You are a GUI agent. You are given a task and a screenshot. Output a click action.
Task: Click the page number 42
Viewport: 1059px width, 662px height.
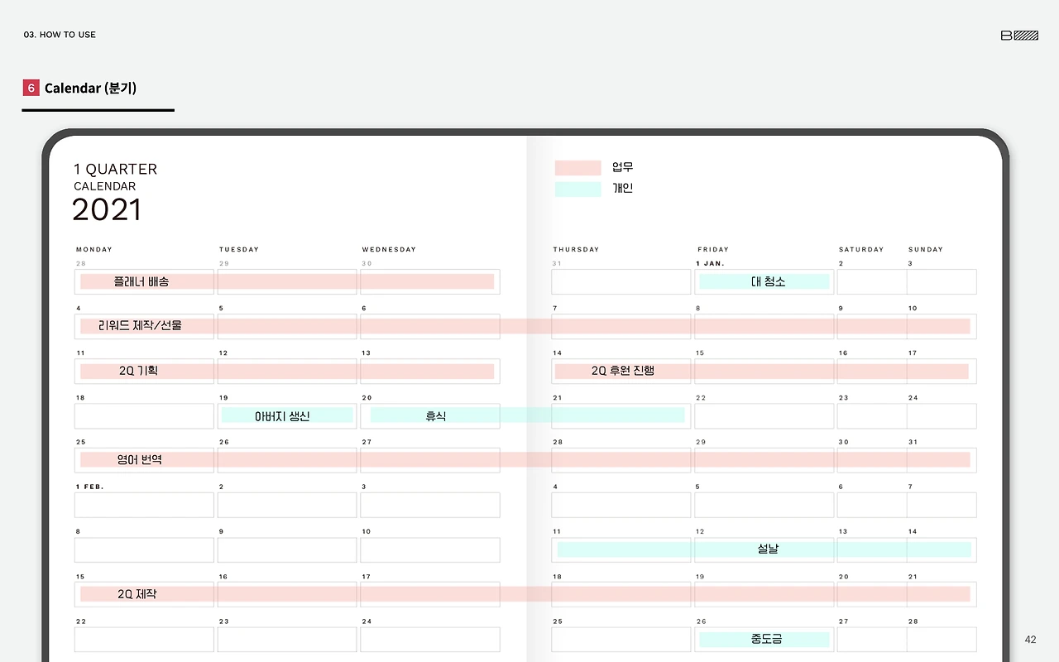coord(1029,639)
